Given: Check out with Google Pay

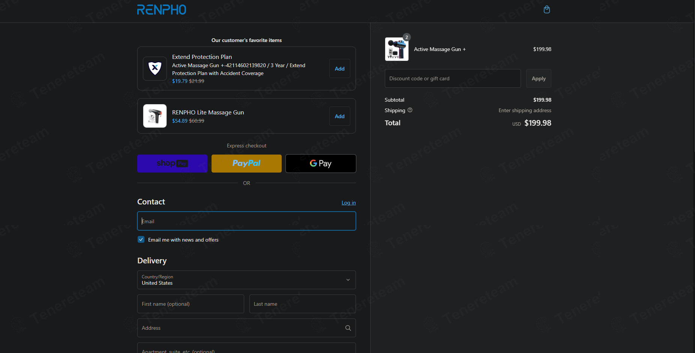Looking at the screenshot, I should pos(321,164).
